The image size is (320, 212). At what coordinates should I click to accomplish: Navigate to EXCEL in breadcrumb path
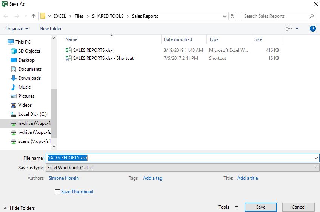point(60,16)
